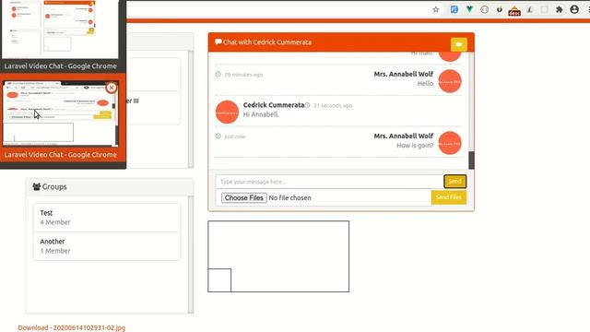Click Annabell Wolf's avatar next to 'How is goin?'
Image resolution: width=590 pixels, height=332 pixels.
pos(450,143)
